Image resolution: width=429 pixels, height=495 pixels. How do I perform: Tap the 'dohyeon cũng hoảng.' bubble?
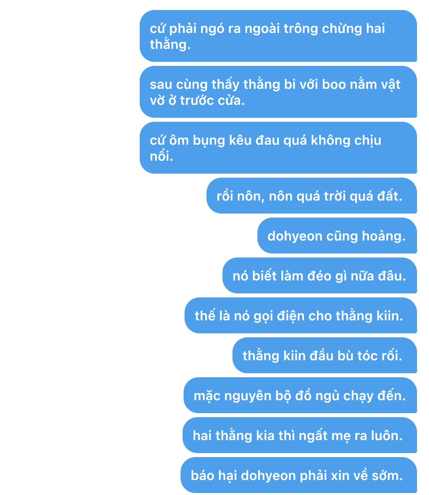[337, 236]
